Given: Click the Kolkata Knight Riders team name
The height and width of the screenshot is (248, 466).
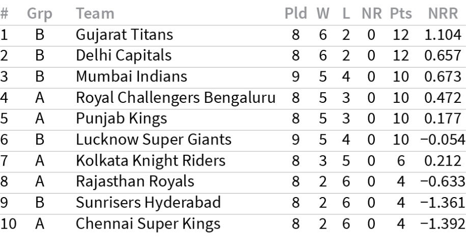Looking at the screenshot, I should (x=150, y=161).
